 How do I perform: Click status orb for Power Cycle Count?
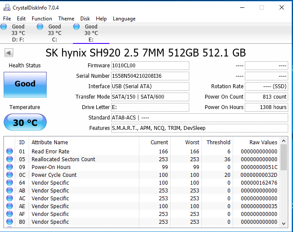click(x=10, y=175)
